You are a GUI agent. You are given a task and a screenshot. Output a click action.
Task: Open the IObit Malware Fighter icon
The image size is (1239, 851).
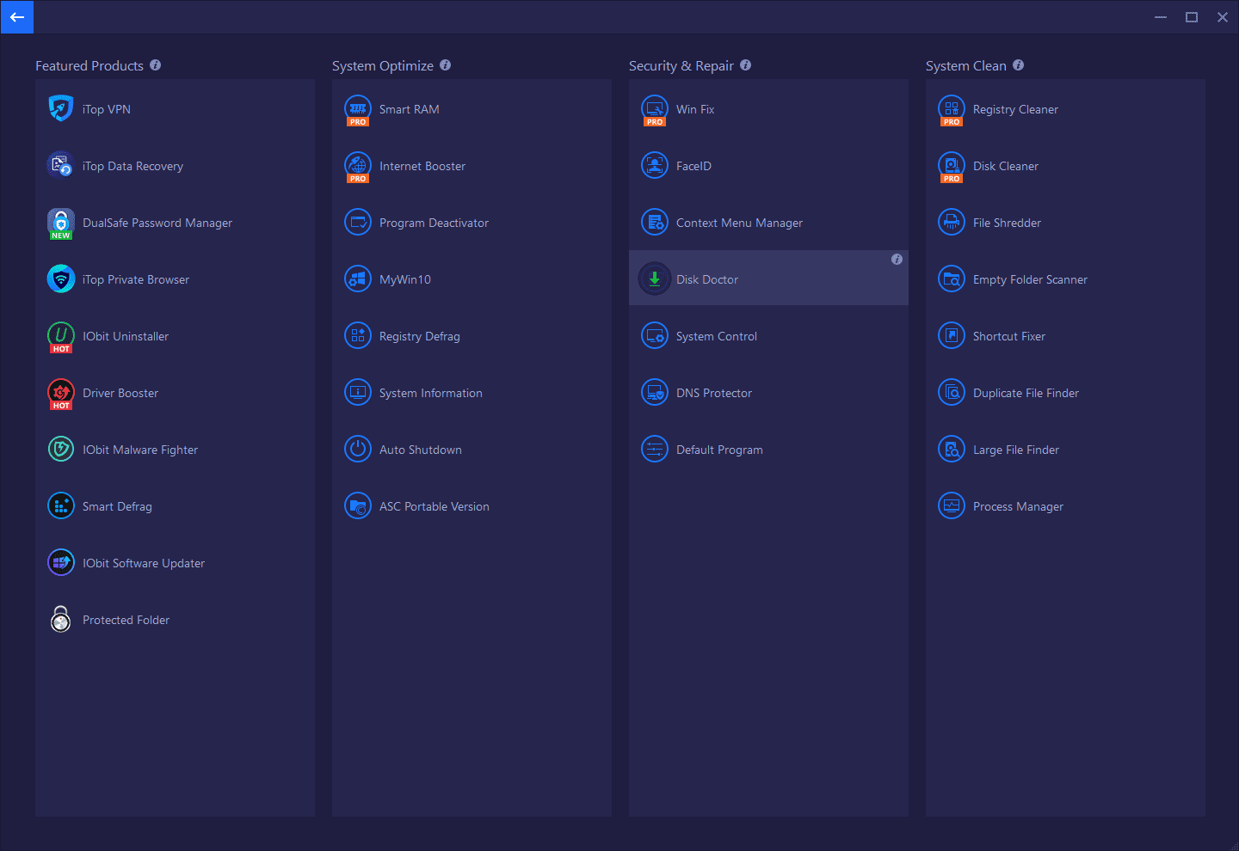click(x=61, y=449)
